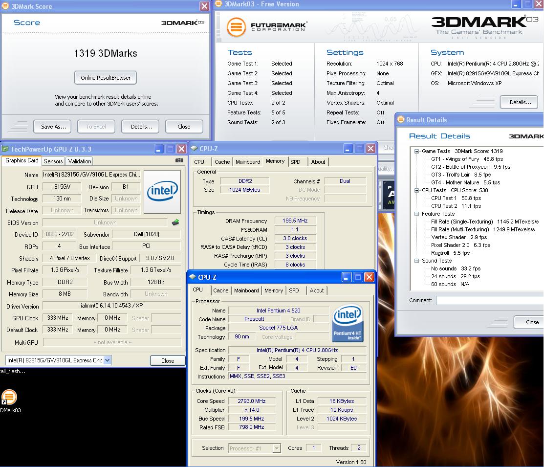
Task: Switch to CPU tab in CPU-Z Memory window
Action: tap(199, 162)
